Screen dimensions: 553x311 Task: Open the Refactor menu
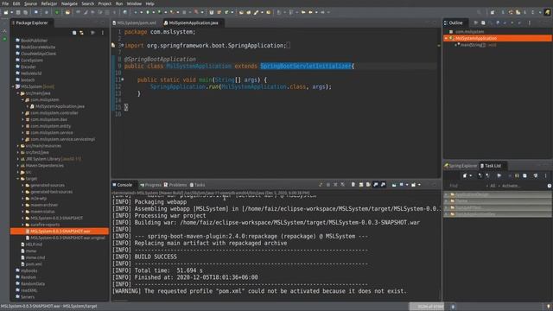48,3
